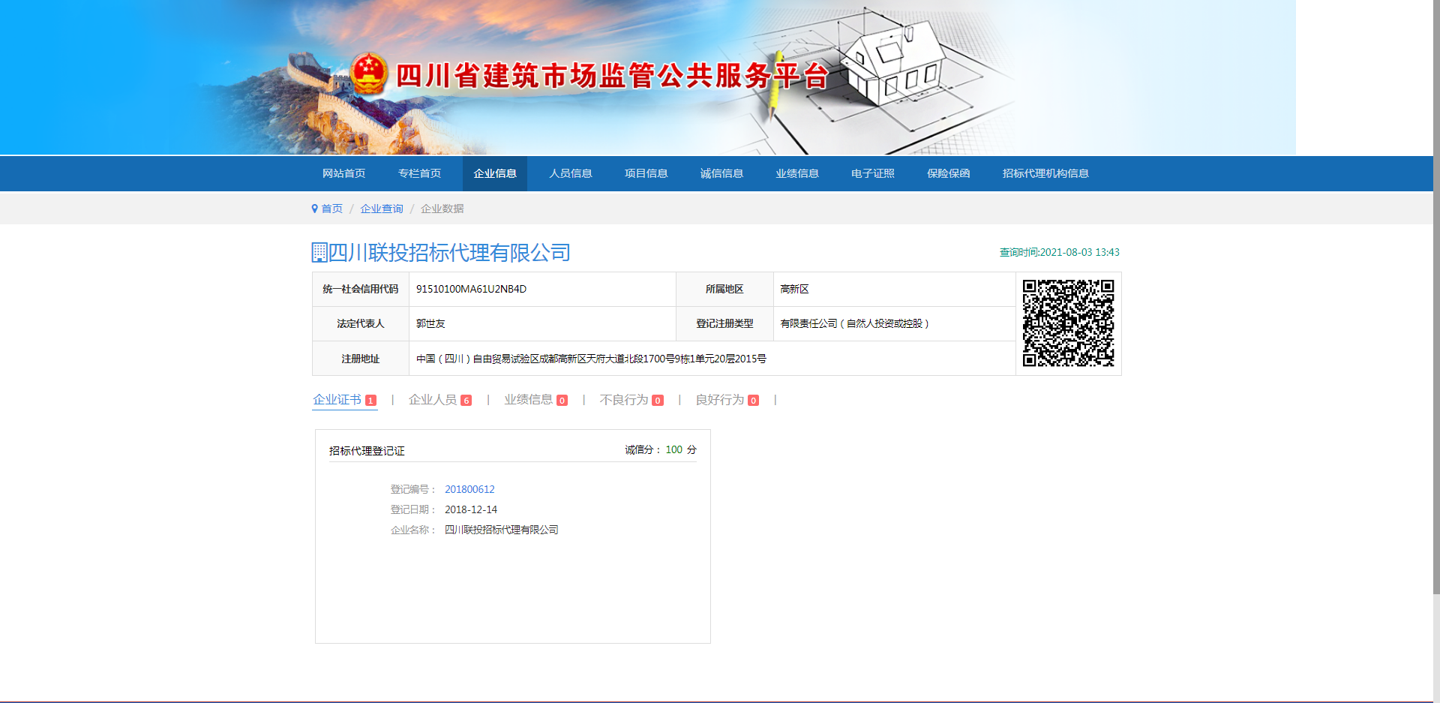
Task: Click the location pin icon in breadcrumb
Action: click(315, 209)
